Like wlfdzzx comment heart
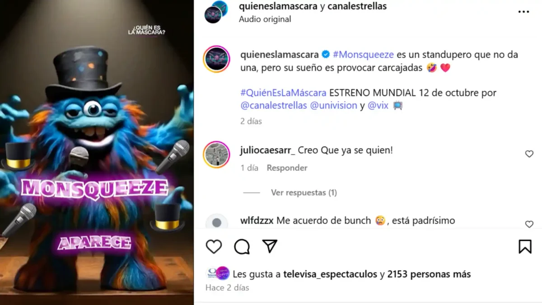The image size is (542, 305). pyautogui.click(x=529, y=224)
